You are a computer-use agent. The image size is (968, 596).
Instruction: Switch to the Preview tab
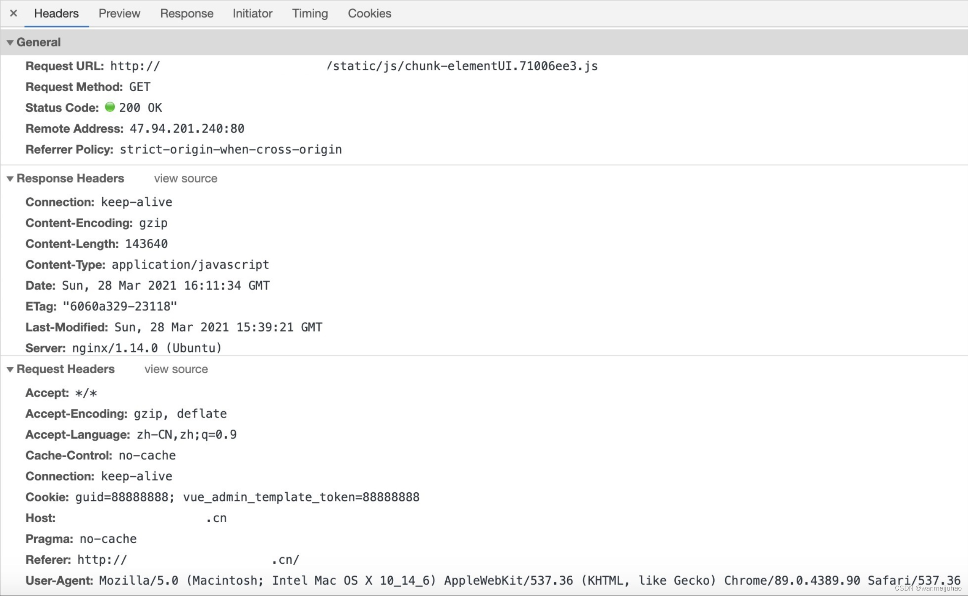point(119,13)
